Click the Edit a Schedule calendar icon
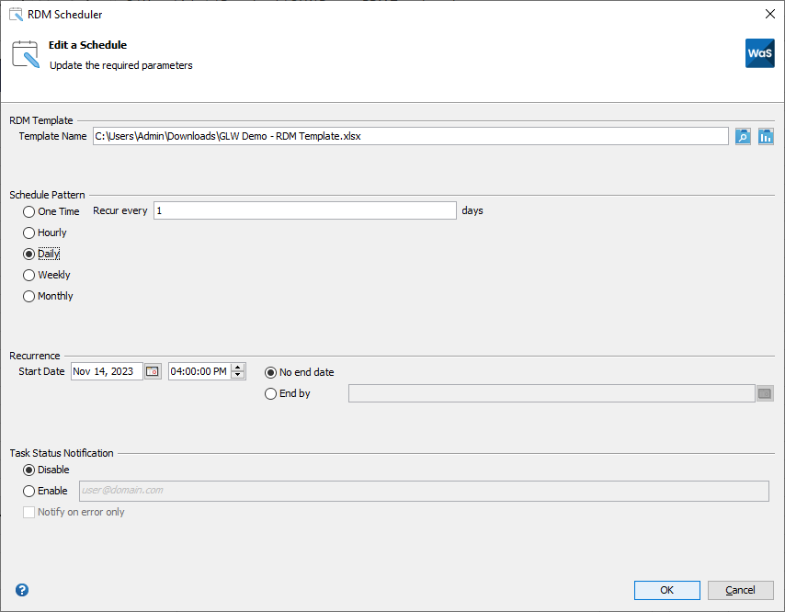This screenshot has height=612, width=785. (x=24, y=53)
